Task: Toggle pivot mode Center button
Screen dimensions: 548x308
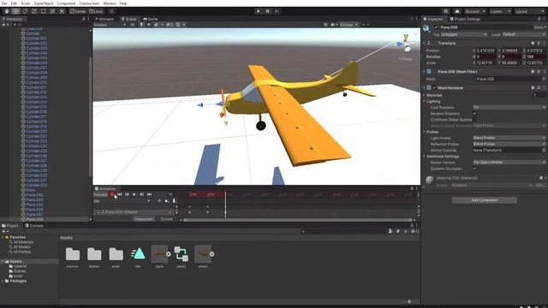Action: click(x=77, y=11)
